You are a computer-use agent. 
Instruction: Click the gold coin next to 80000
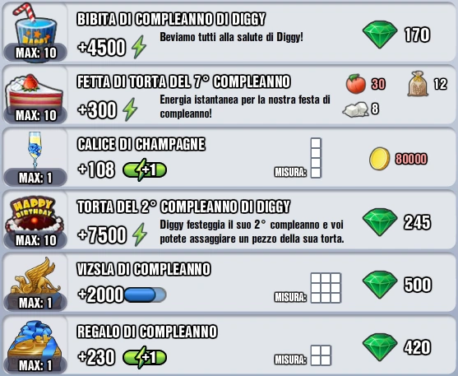(379, 159)
